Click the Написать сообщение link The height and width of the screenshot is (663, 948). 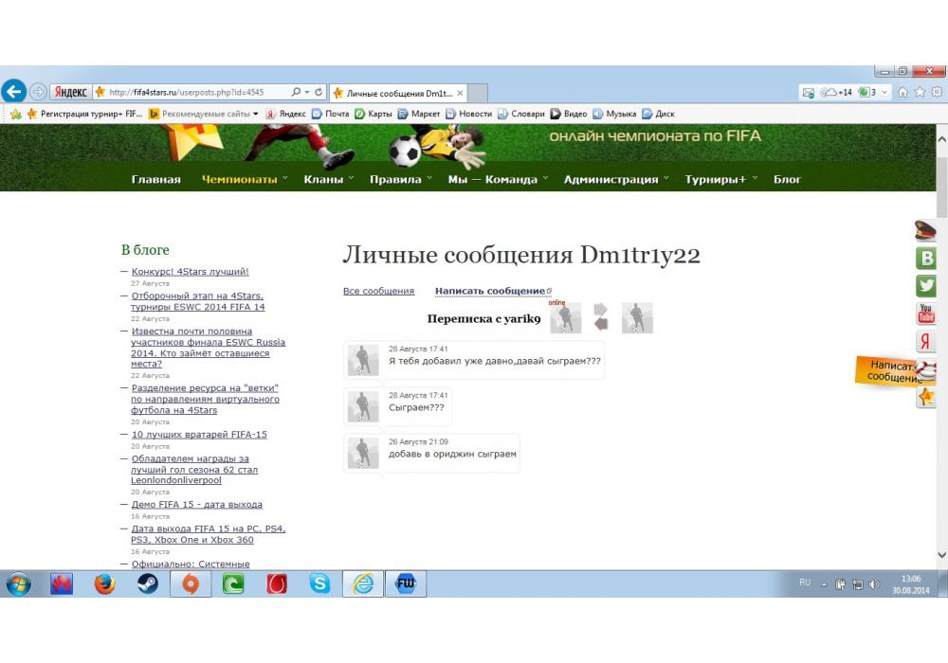coord(491,291)
